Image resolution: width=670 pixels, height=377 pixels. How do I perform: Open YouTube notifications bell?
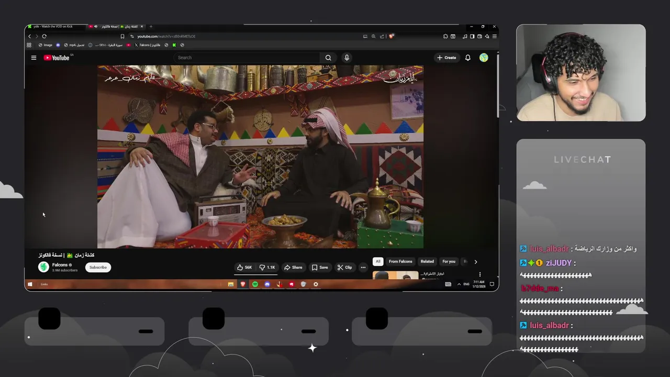(468, 58)
